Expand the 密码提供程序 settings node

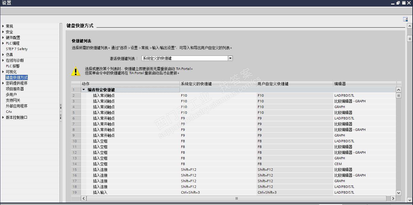pyautogui.click(x=3, y=83)
